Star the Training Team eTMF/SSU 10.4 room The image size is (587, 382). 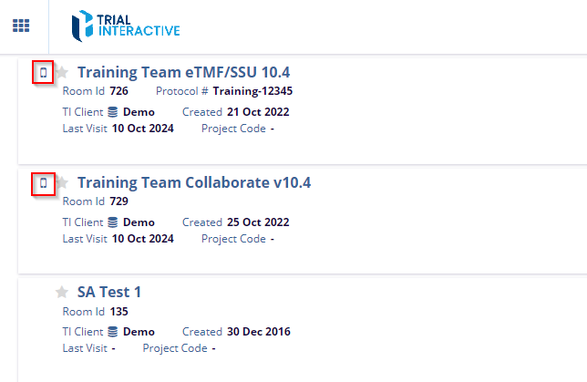(62, 73)
